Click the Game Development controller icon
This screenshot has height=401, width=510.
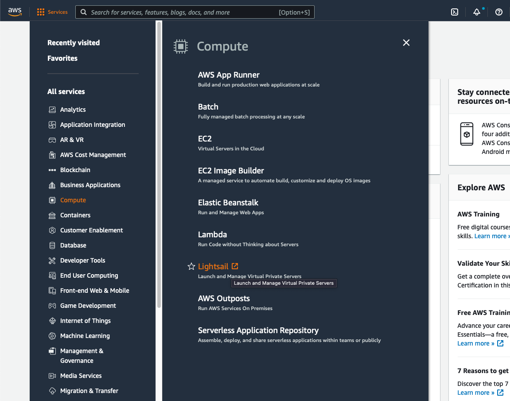pos(52,306)
